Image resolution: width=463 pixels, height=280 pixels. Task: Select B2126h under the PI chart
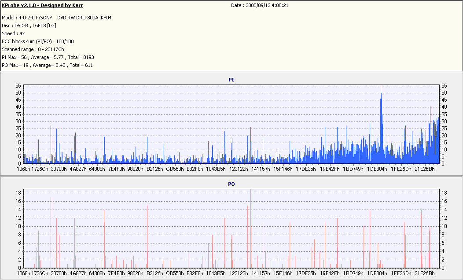tap(155, 169)
